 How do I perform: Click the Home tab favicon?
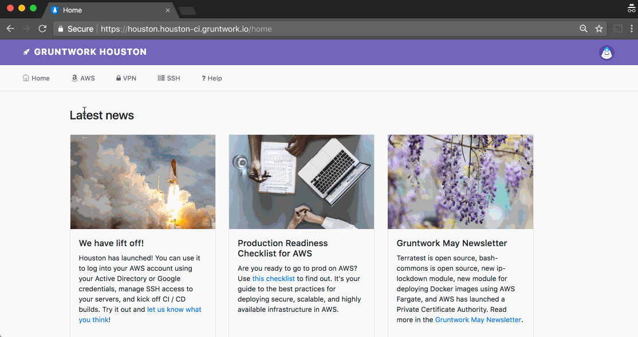55,10
